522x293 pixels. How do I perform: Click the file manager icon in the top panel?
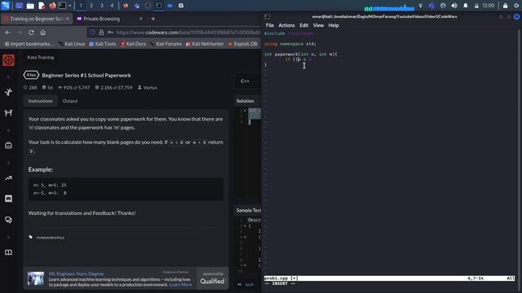pyautogui.click(x=30, y=6)
